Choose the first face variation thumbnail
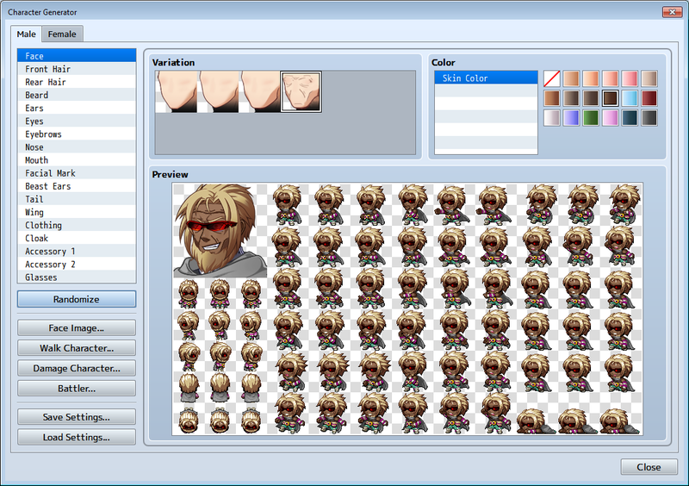The width and height of the screenshot is (689, 486). click(176, 91)
